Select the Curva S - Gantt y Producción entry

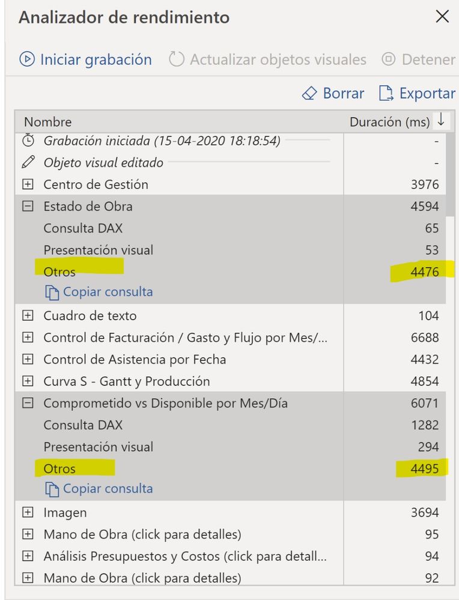pos(127,381)
